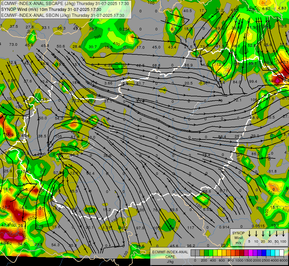The height and width of the screenshot is (266, 289).
Task: Click the 1500 tick label on color scale
Action: click(248, 260)
